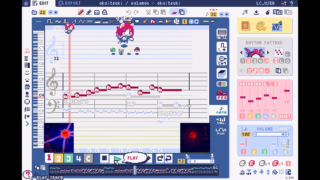Select the triangle wave instrument

point(58,21)
